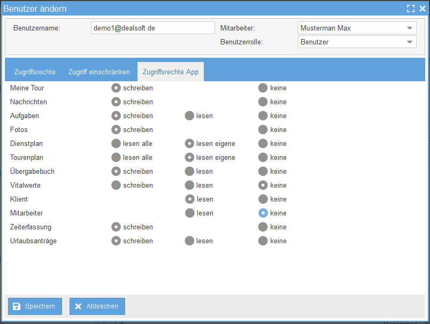Set Meine Tour to keine
The width and height of the screenshot is (430, 324).
(263, 88)
